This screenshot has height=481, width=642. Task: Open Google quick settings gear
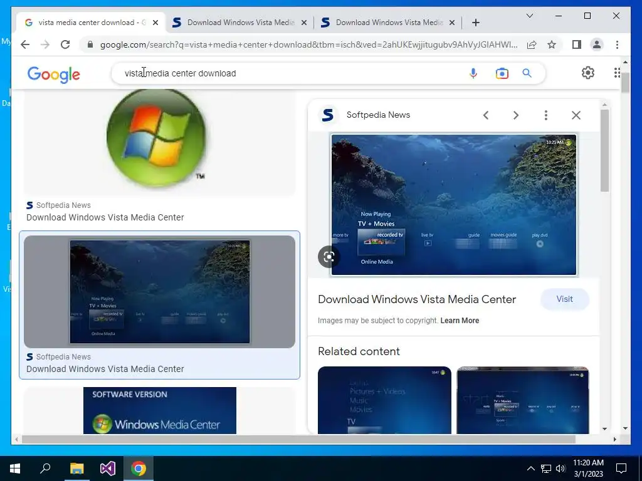click(x=587, y=73)
